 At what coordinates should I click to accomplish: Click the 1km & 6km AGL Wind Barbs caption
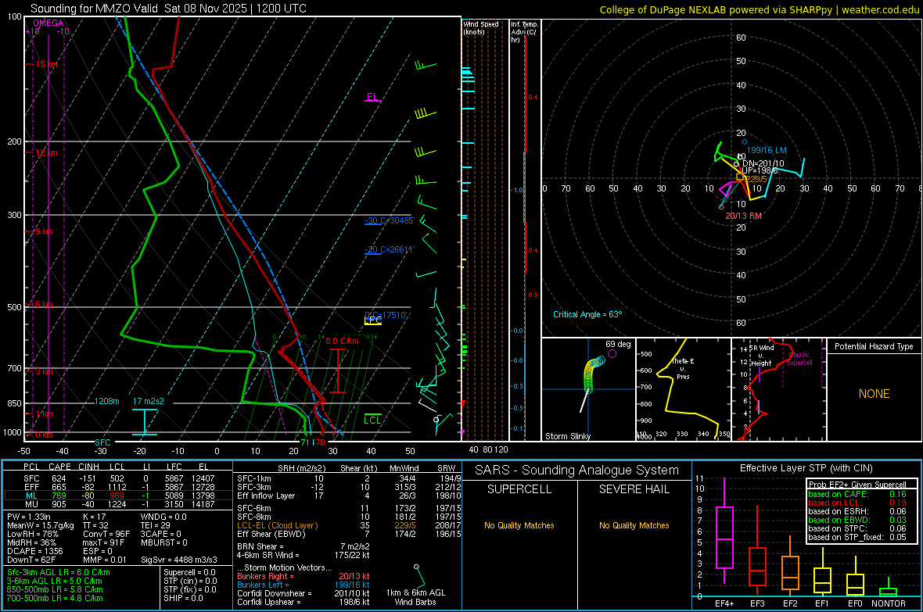click(x=415, y=597)
